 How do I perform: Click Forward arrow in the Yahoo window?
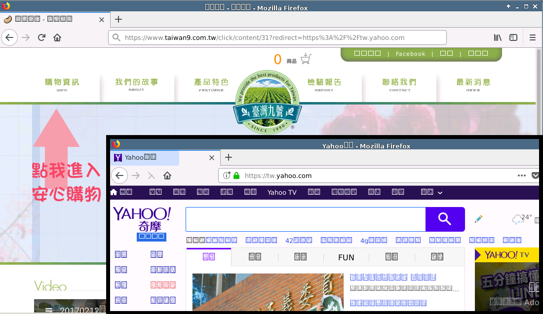tap(136, 175)
